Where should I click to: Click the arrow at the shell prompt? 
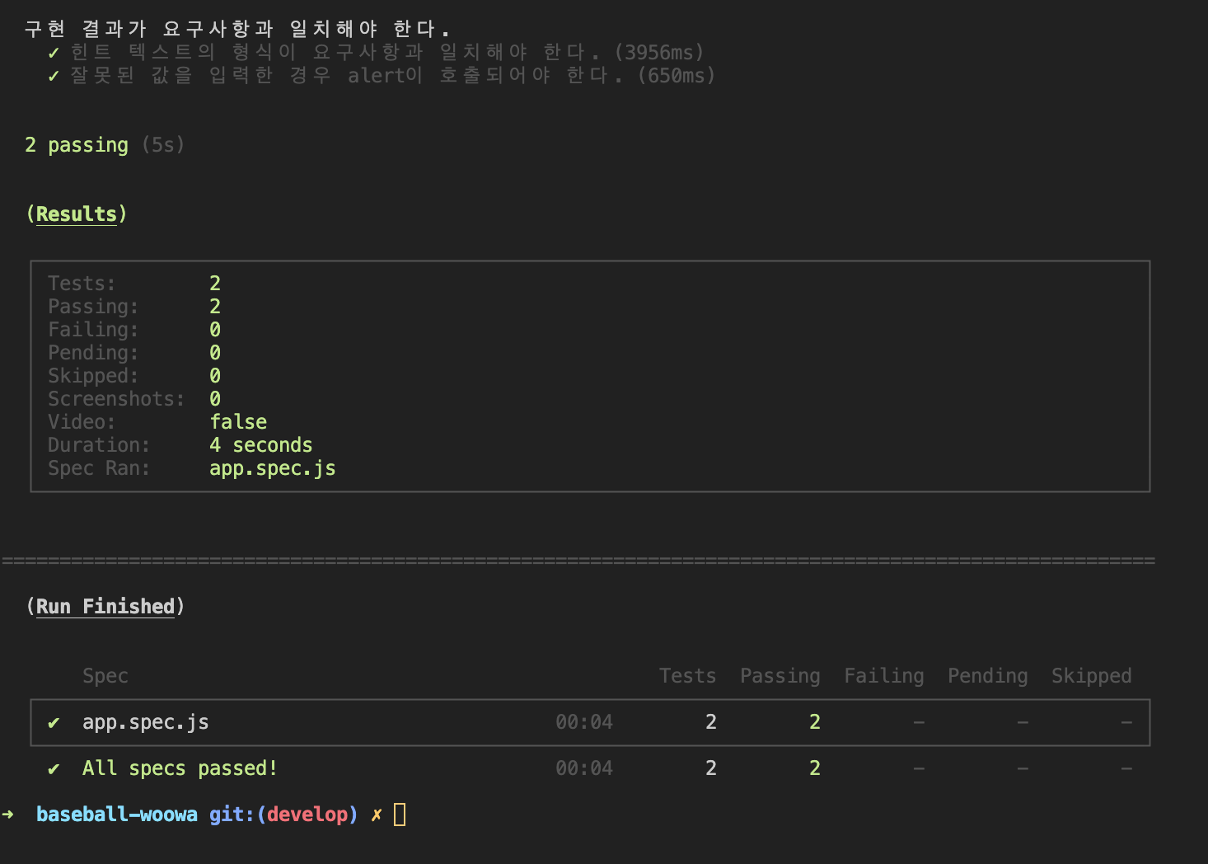click(8, 814)
